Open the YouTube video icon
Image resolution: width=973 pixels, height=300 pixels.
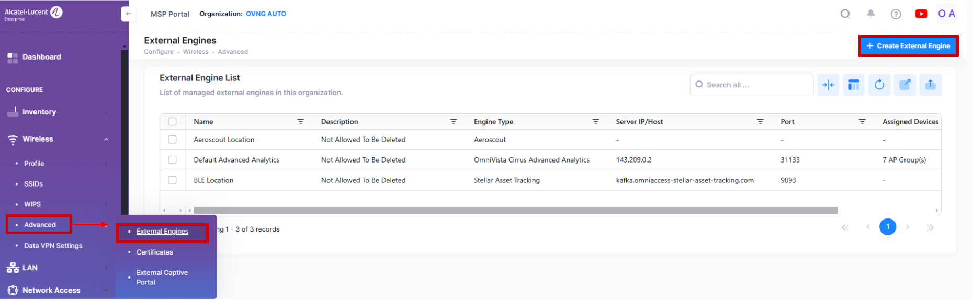[x=921, y=14]
